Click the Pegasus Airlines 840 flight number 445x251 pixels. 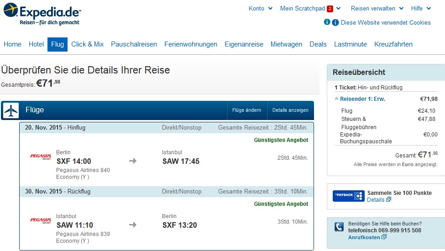(x=83, y=170)
